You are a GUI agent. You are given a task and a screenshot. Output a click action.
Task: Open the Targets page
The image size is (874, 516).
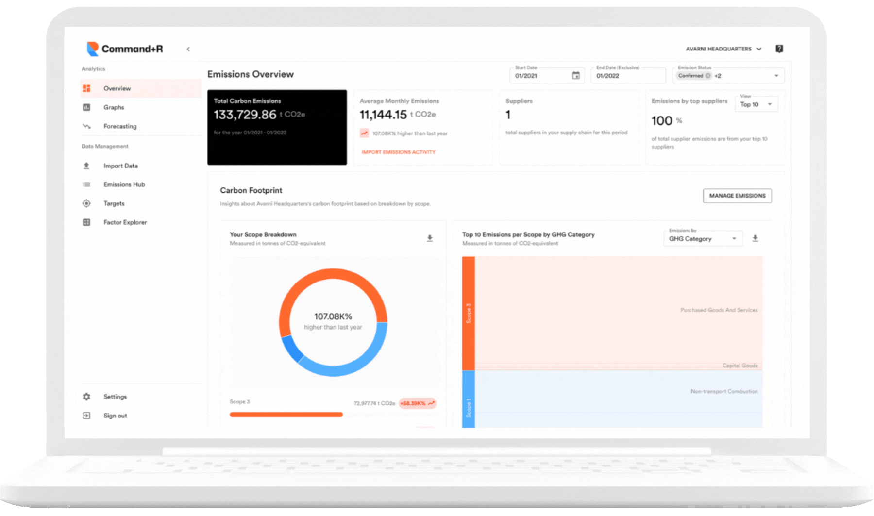pyautogui.click(x=140, y=203)
